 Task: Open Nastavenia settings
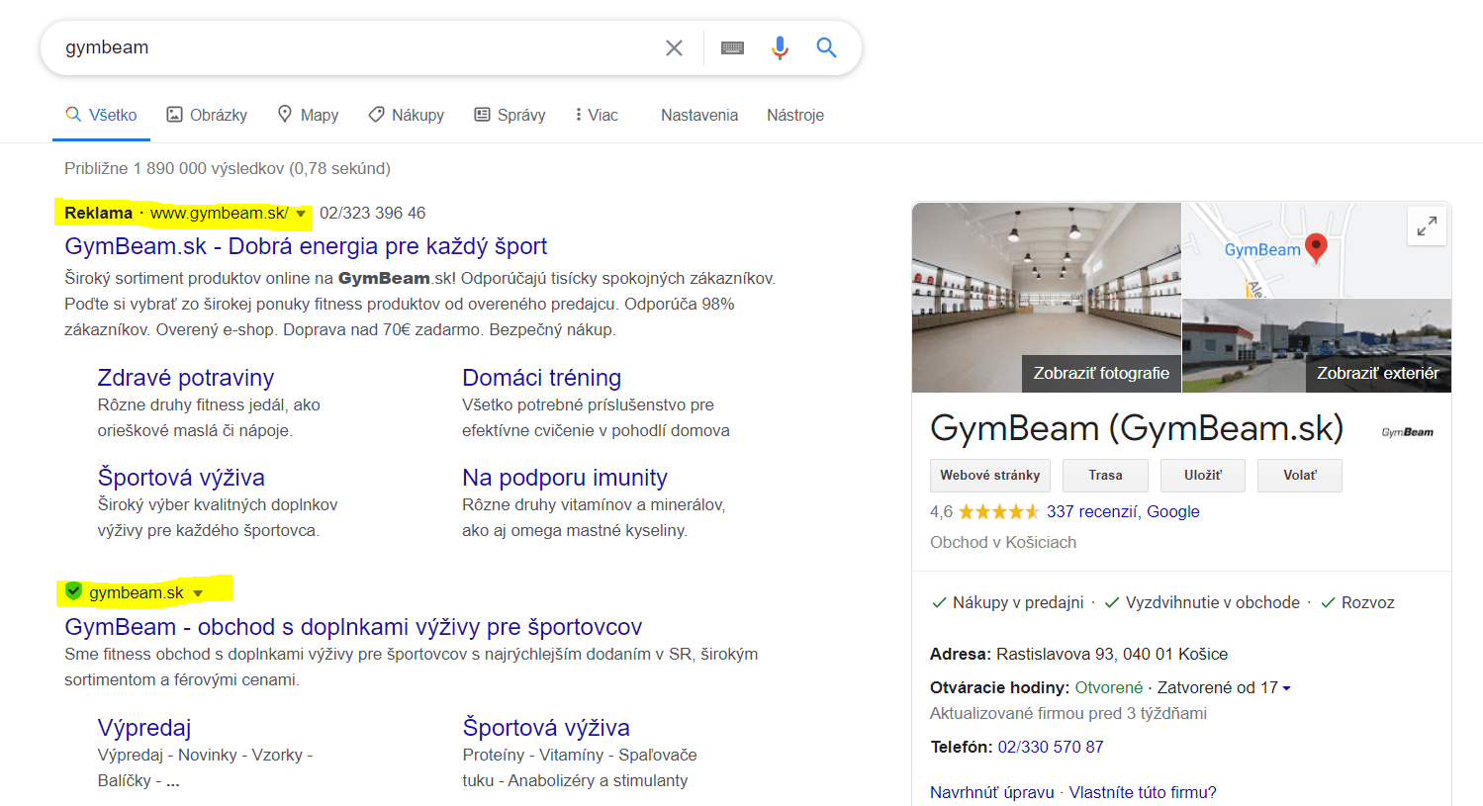(x=699, y=115)
